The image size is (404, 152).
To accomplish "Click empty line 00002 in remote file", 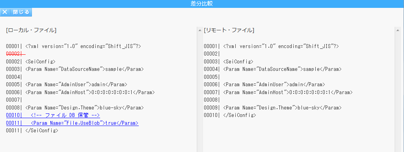I will (x=212, y=54).
